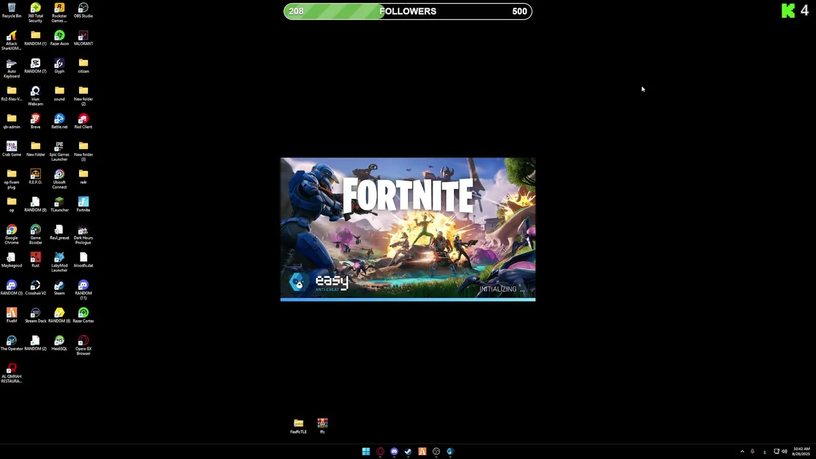Select the Fortnite desktop shortcut
816x459 pixels.
pos(83,205)
